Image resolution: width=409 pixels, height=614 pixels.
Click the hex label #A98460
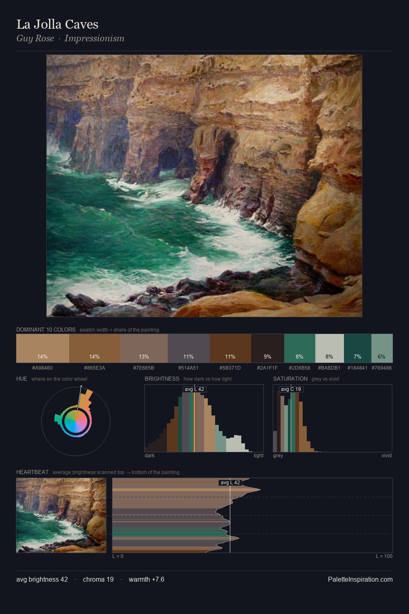tap(43, 368)
